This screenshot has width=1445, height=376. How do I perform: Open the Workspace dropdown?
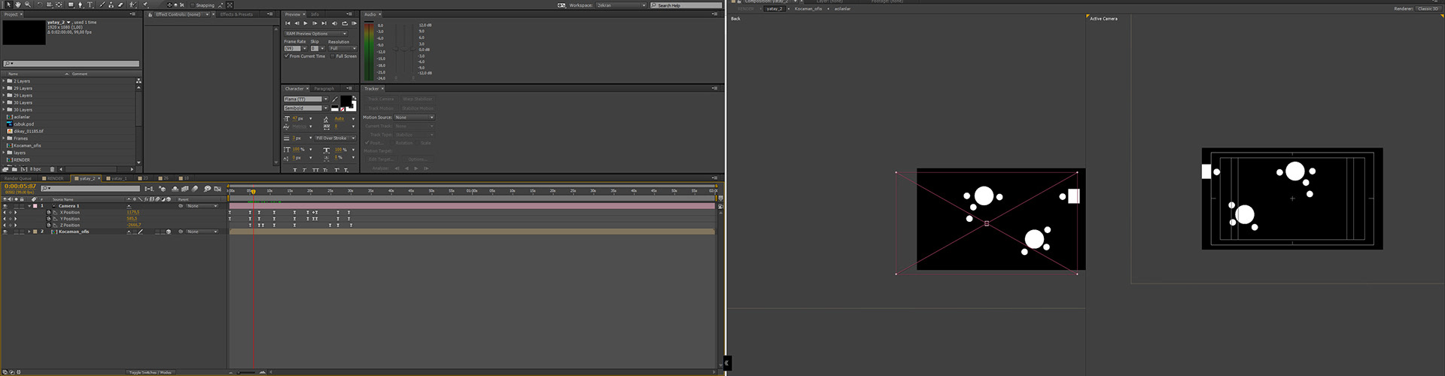point(622,5)
